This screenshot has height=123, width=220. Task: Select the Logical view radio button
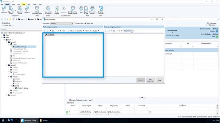point(85,24)
